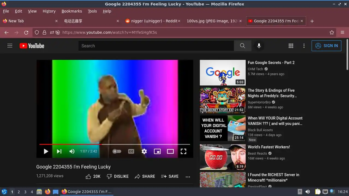Open Fun Google Secrets Part 2 thumbnail
This screenshot has width=349, height=196.
223,73
